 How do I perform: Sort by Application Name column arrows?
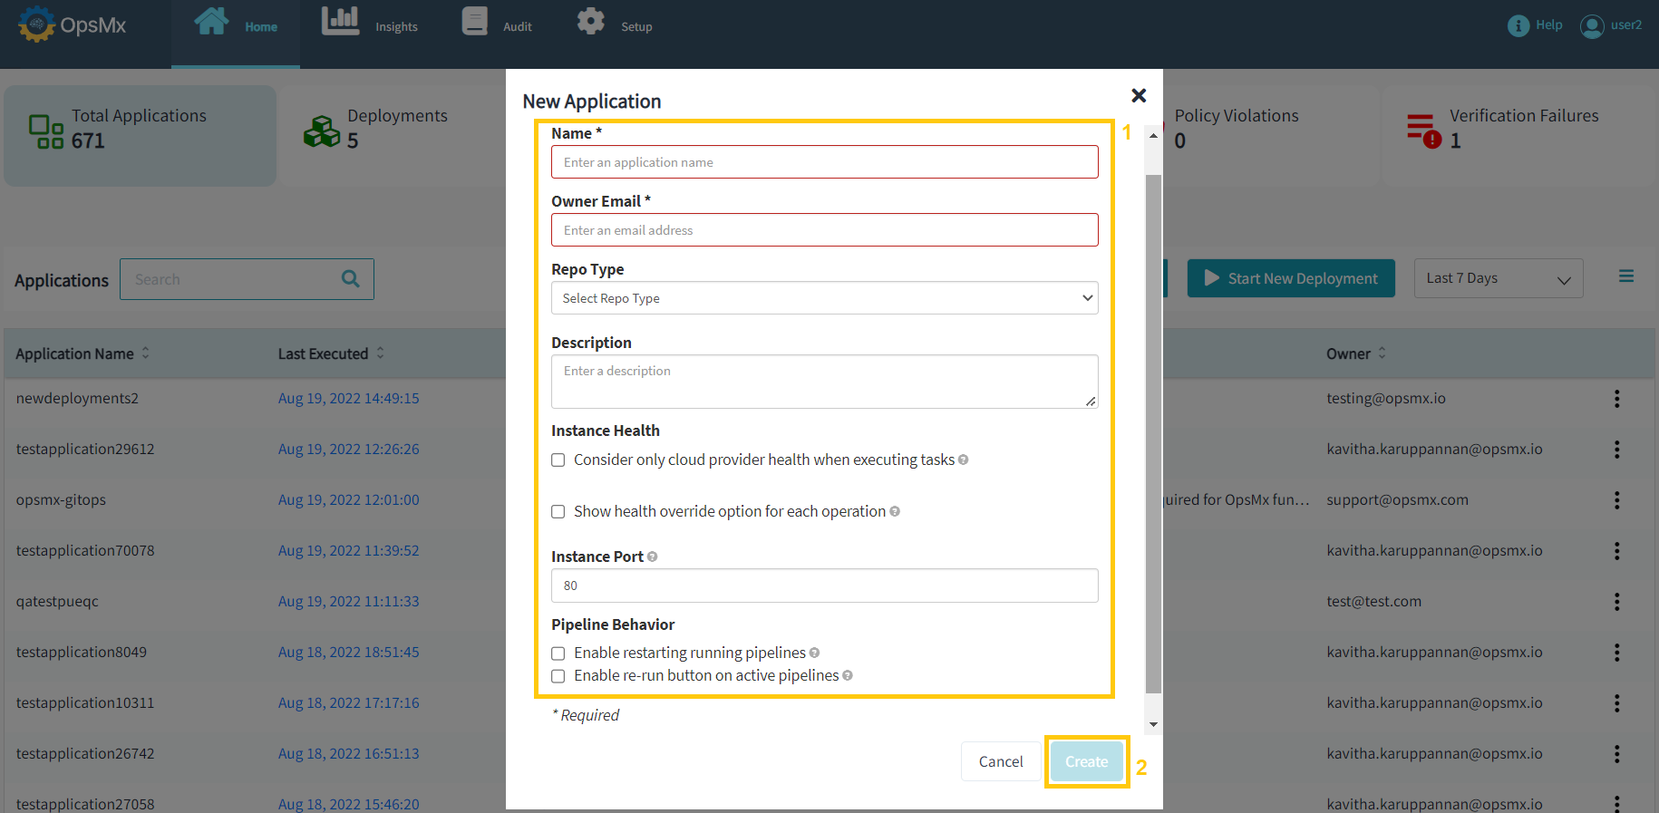[x=146, y=353]
